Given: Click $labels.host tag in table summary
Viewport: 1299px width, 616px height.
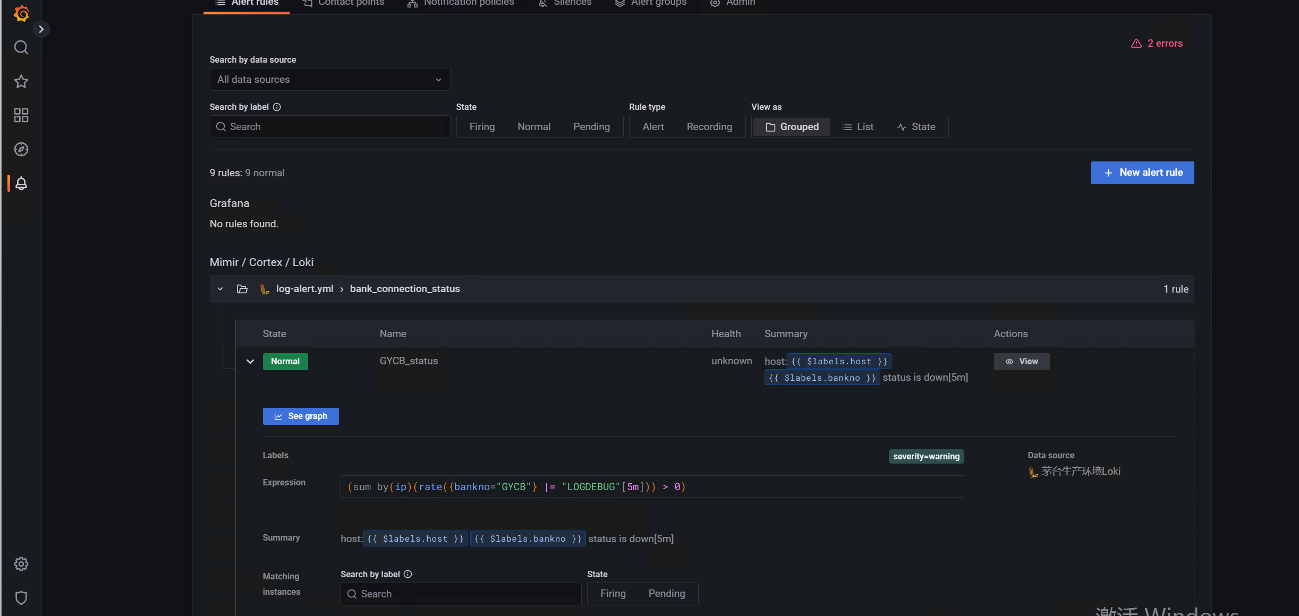Looking at the screenshot, I should (x=839, y=362).
